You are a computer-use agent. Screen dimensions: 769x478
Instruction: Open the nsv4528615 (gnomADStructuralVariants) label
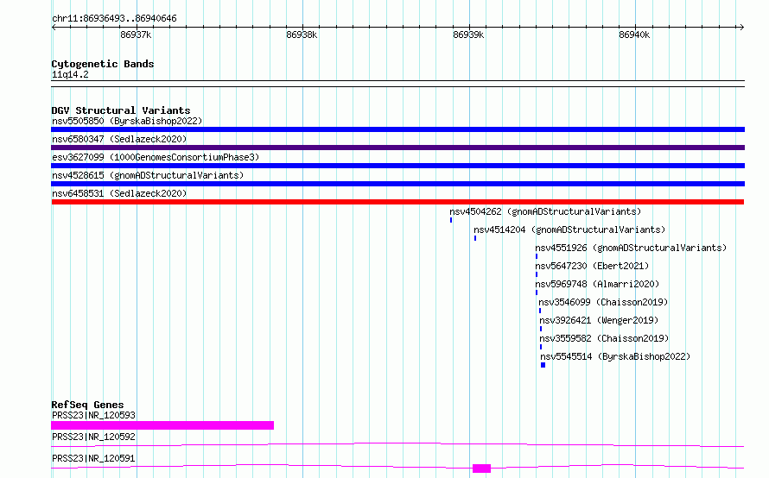click(x=148, y=175)
